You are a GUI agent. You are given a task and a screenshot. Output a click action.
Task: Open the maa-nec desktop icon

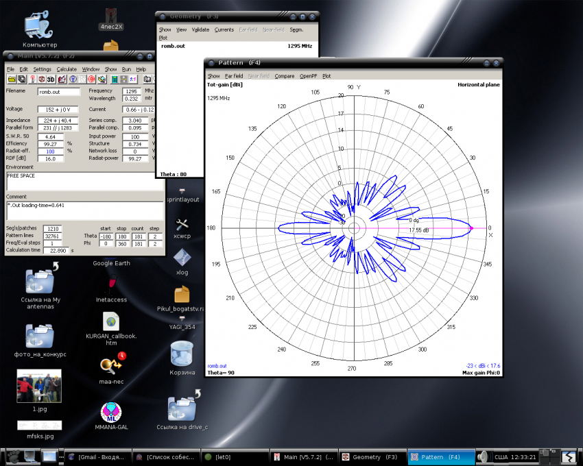pos(111,368)
